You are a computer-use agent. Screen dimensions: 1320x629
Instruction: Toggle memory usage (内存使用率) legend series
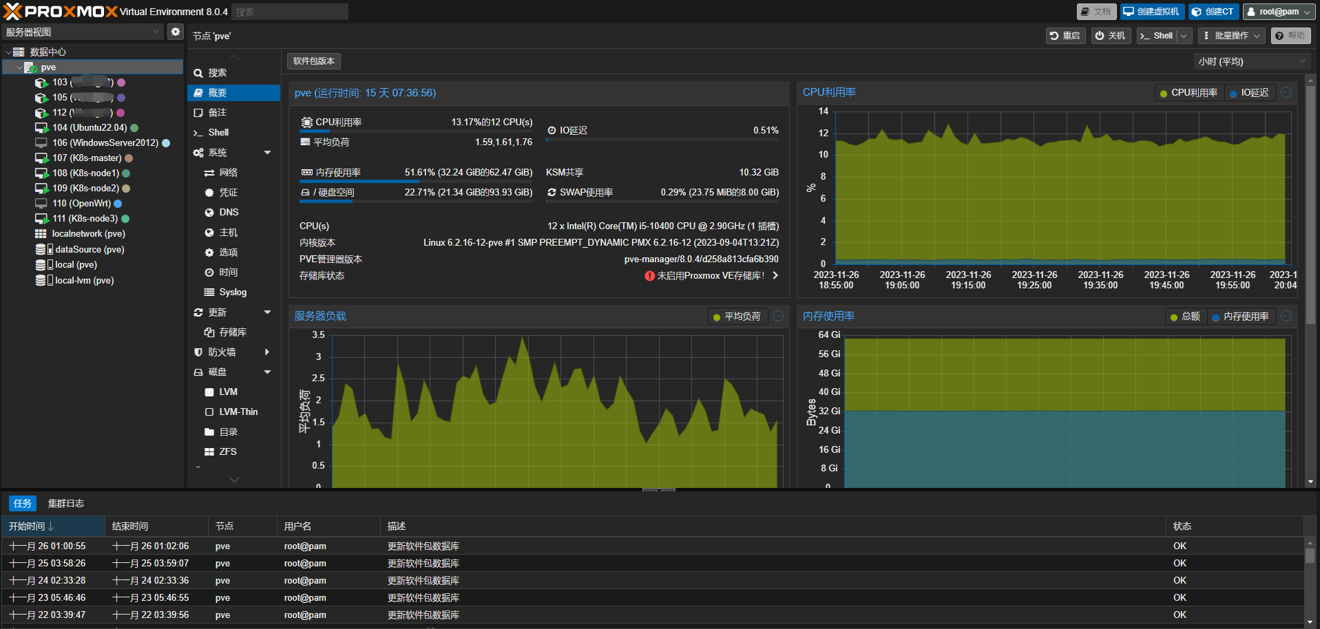(1241, 317)
